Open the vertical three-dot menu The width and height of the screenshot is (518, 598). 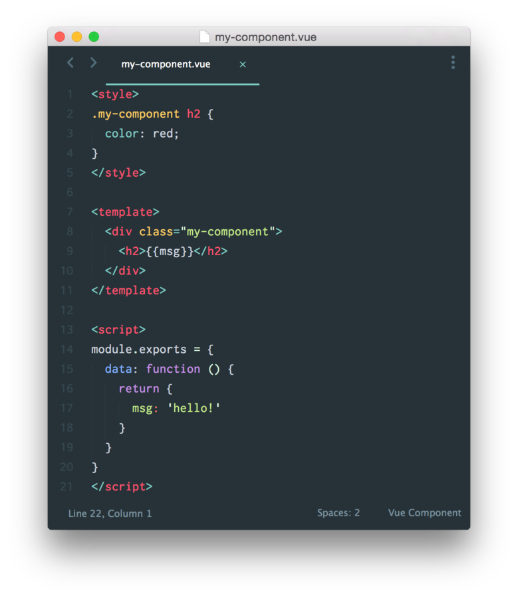coord(453,62)
